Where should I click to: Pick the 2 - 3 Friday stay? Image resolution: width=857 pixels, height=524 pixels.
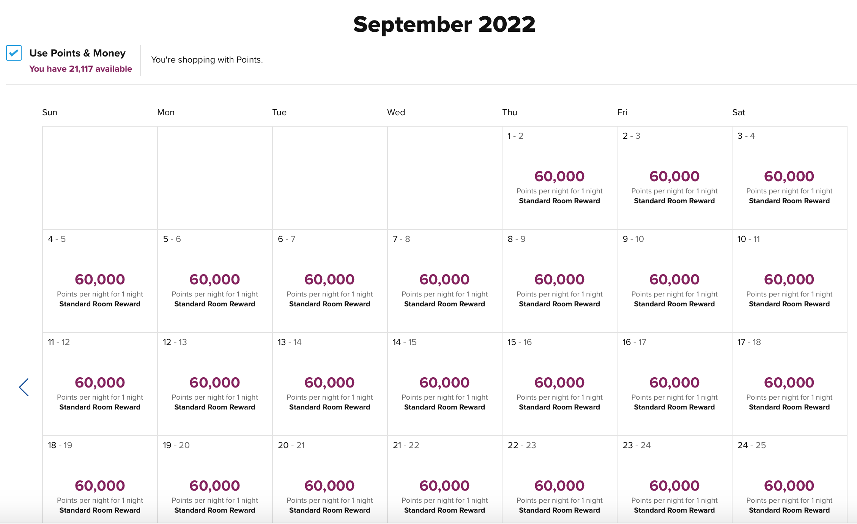(x=674, y=178)
